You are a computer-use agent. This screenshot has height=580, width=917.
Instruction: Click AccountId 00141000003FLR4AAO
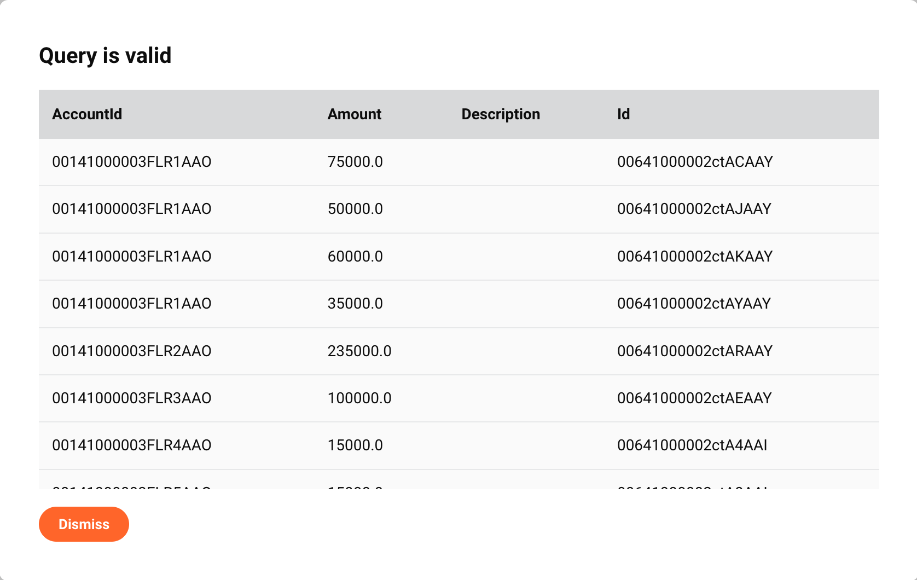[132, 445]
